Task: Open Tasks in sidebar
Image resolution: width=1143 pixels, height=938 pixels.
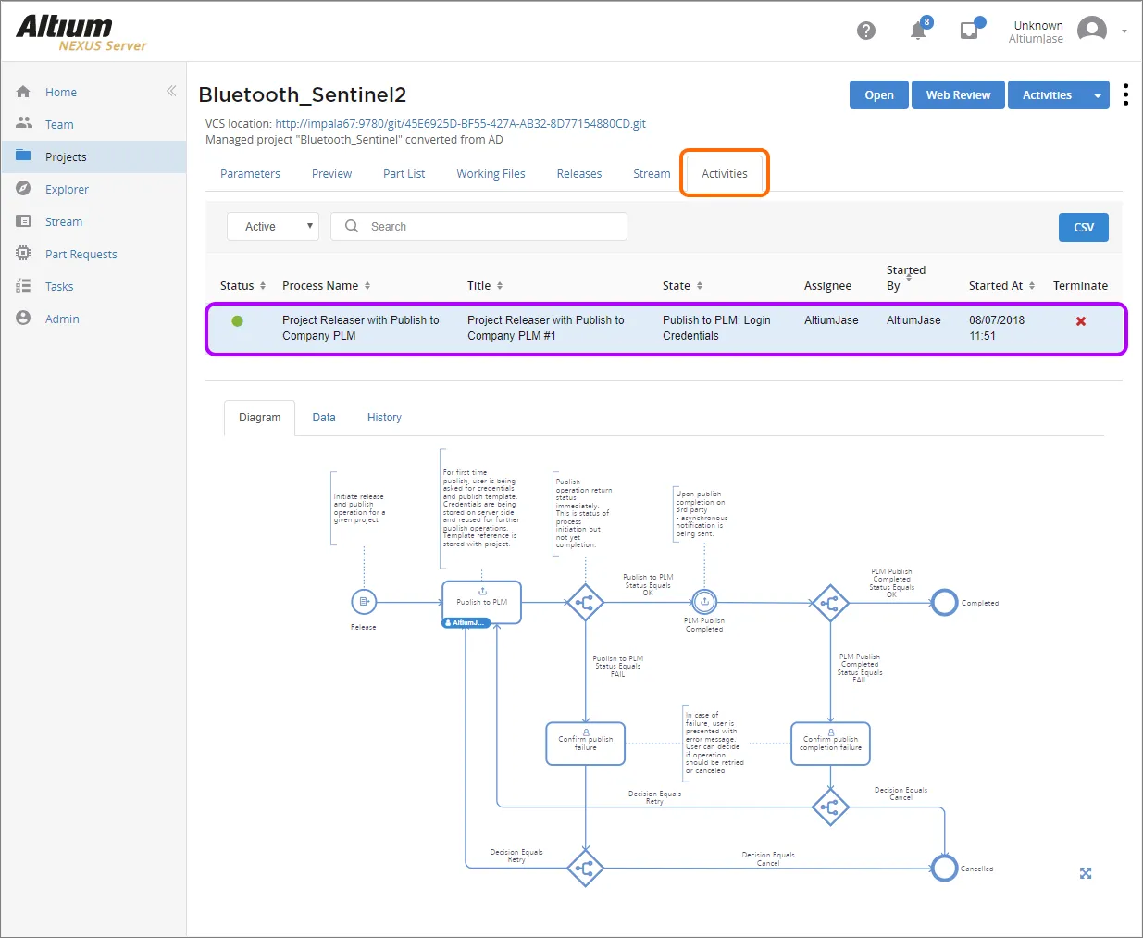Action: coord(59,286)
